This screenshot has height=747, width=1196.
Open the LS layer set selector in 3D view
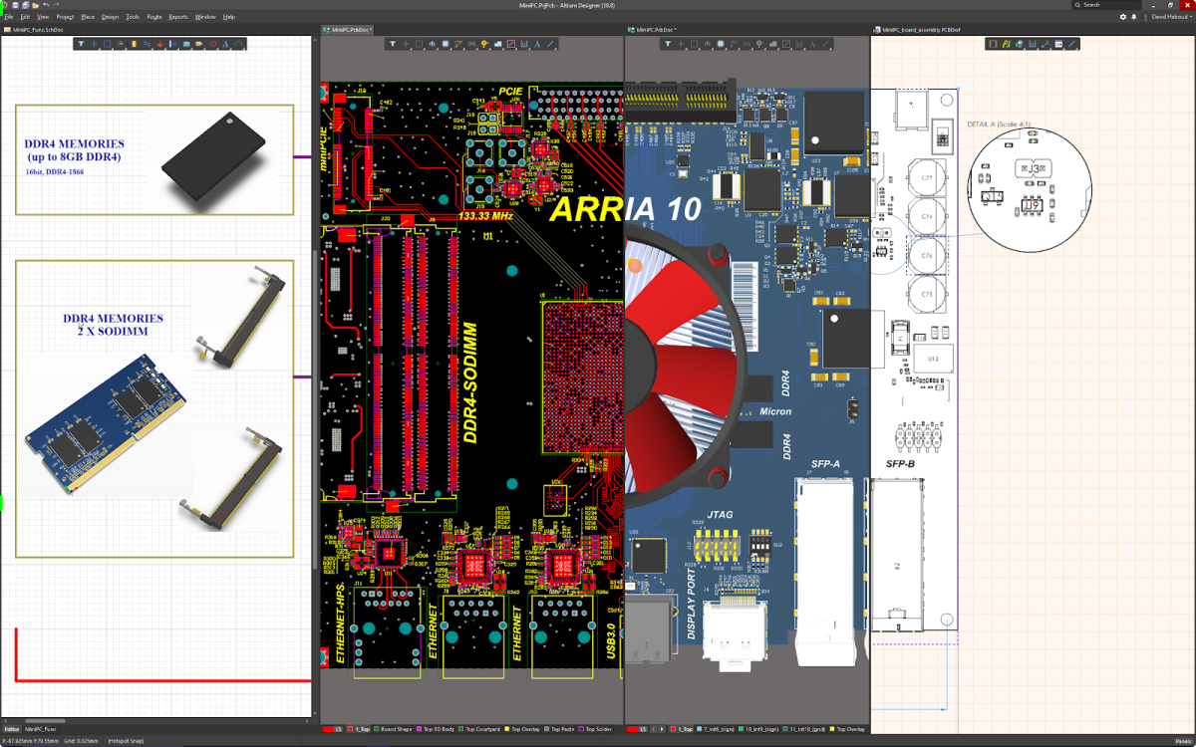(x=643, y=730)
